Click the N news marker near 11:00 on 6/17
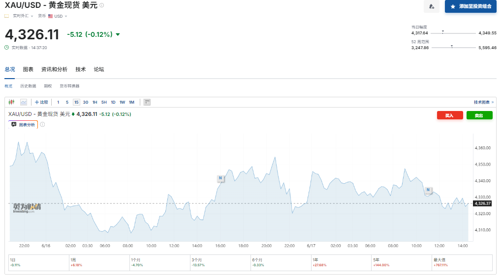Screen dimensions: 502x279 tap(428, 190)
